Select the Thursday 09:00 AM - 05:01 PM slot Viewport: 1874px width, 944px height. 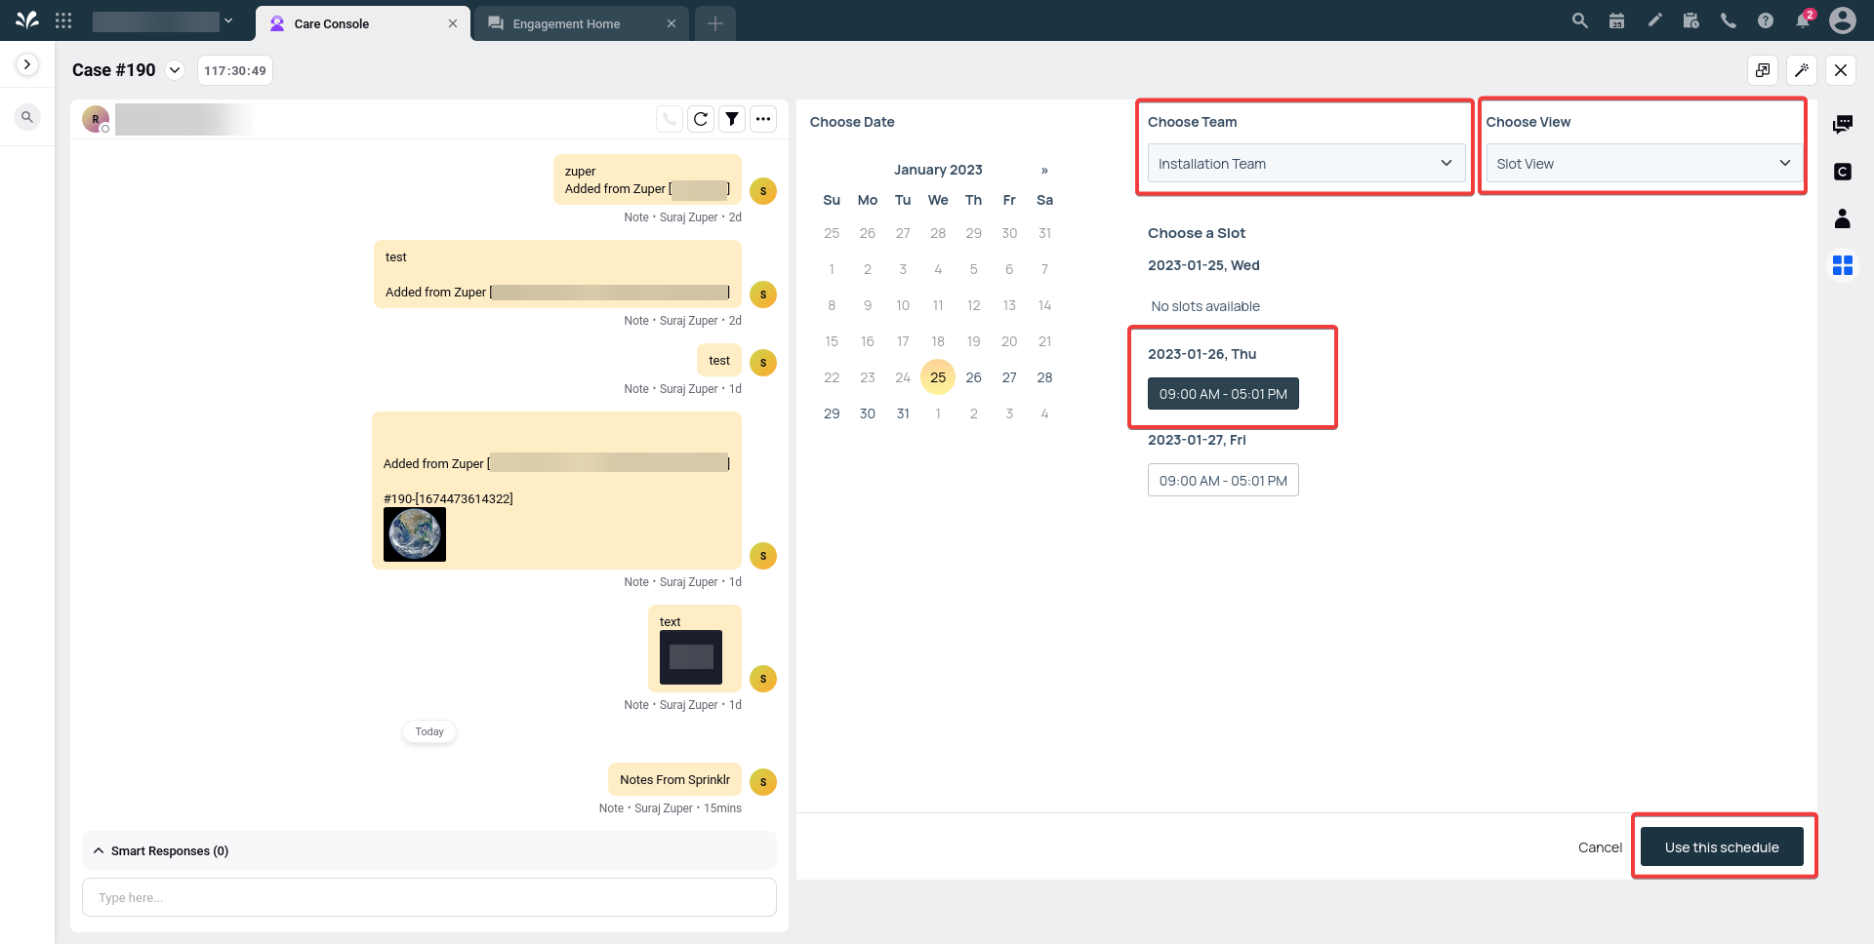pyautogui.click(x=1223, y=394)
